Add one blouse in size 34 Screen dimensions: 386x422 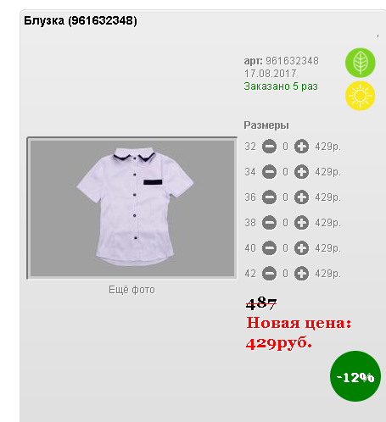coord(301,172)
